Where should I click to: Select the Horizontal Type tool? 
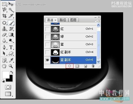pyautogui.click(x=11, y=47)
